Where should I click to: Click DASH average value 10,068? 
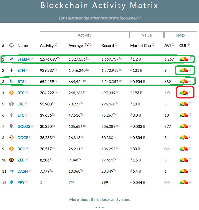[x=75, y=171]
